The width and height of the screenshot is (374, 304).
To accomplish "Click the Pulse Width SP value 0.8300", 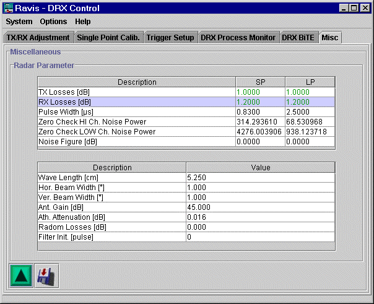I will (261, 112).
